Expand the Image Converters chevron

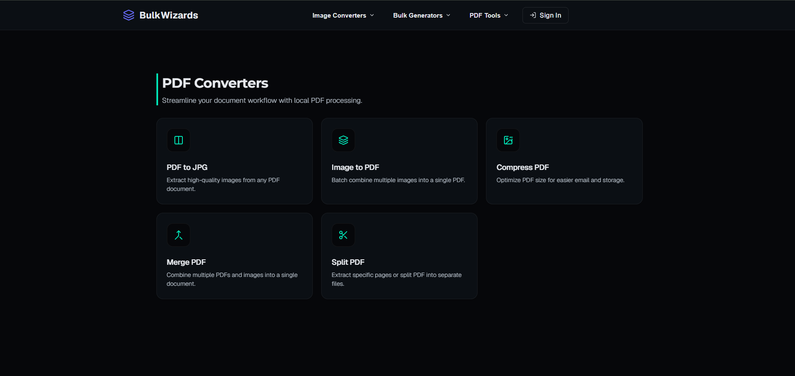point(372,15)
